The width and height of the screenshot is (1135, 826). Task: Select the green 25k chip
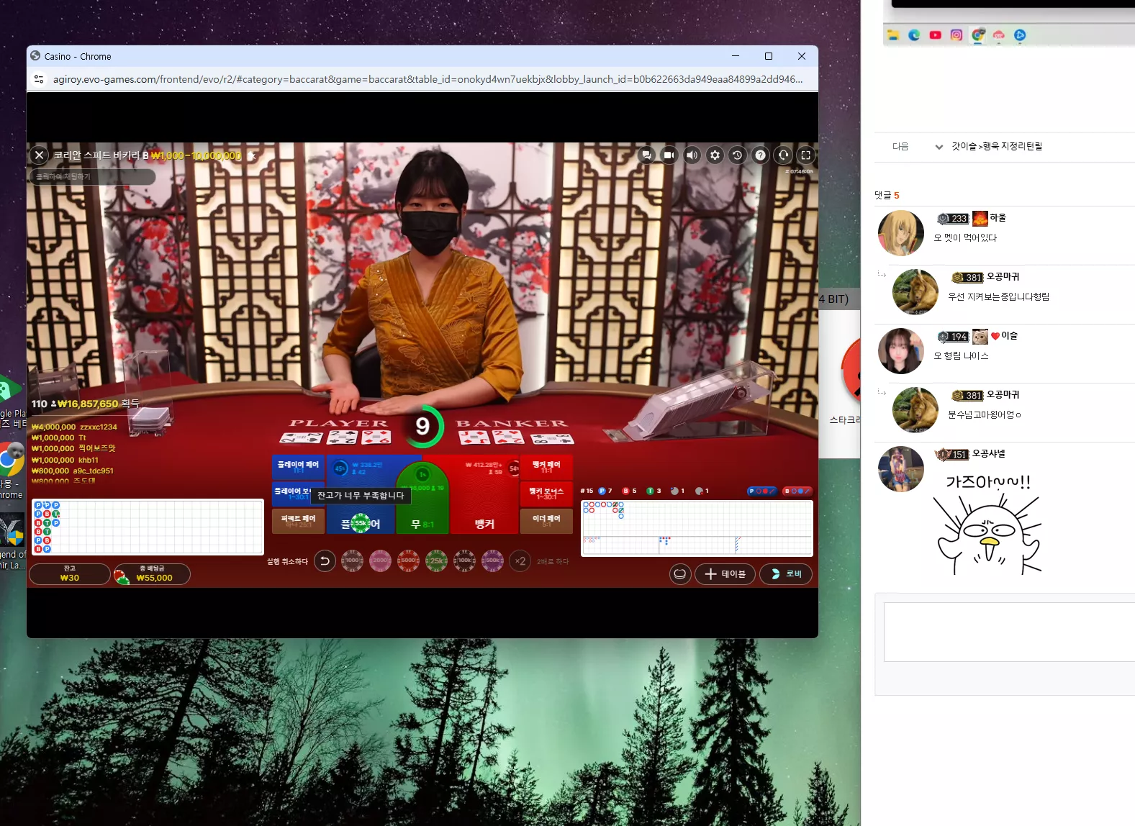click(436, 560)
